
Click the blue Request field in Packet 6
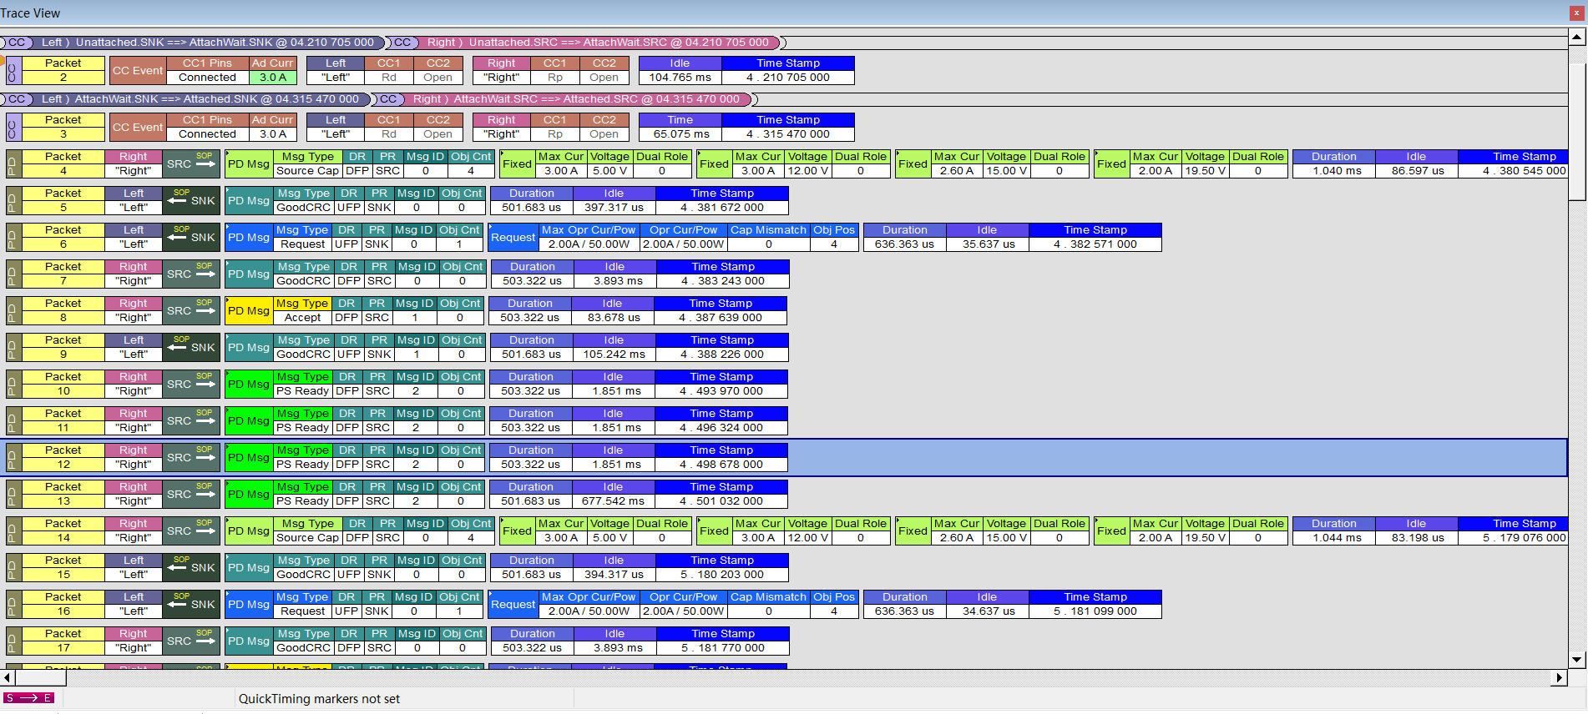click(513, 237)
